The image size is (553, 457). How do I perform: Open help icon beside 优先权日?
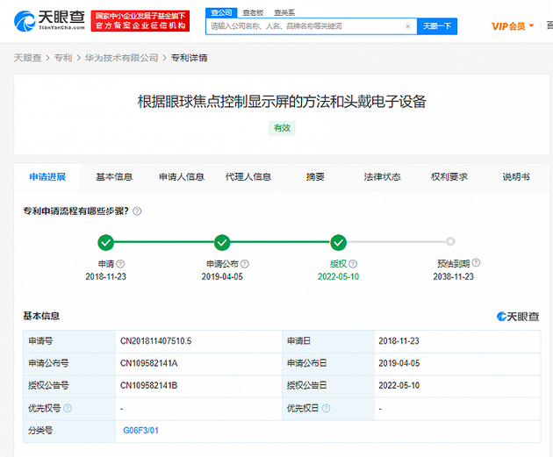327,409
